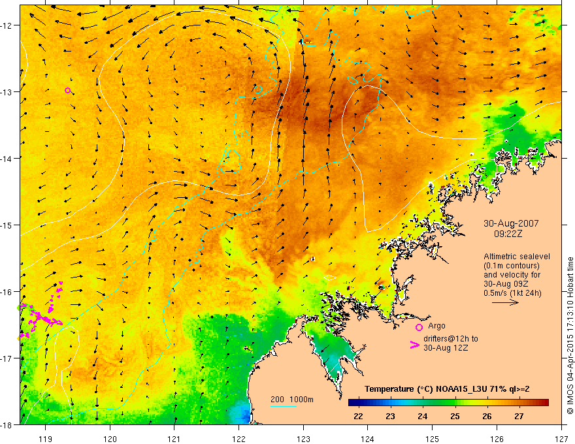Click the longitude axis label 123
The image size is (575, 444).
(303, 439)
